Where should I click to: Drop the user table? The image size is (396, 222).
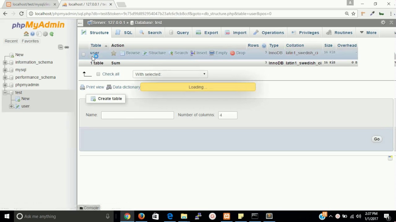point(238,53)
